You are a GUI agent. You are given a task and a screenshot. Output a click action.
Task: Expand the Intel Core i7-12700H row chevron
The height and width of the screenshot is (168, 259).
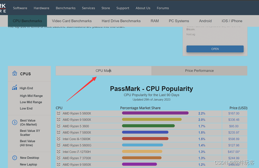tap(58, 152)
